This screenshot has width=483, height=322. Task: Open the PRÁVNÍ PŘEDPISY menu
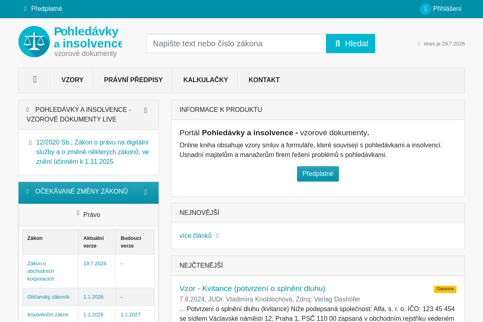tap(133, 80)
